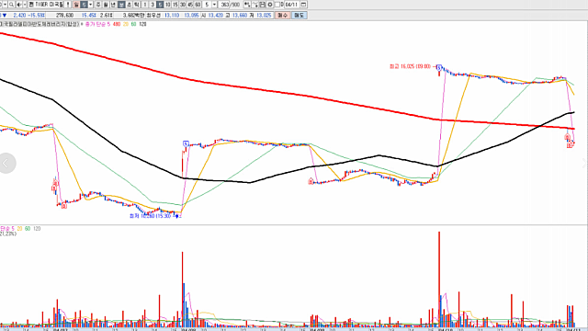This screenshot has width=588, height=331.
Task: Open the dropdown after the highlighted 5 button
Action: (x=90, y=5)
